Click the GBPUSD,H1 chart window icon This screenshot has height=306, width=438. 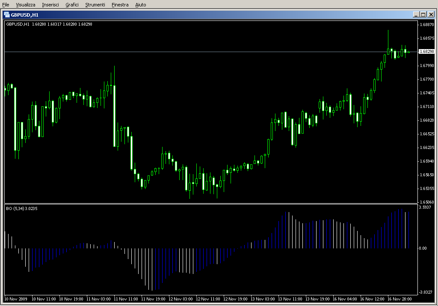(7, 15)
